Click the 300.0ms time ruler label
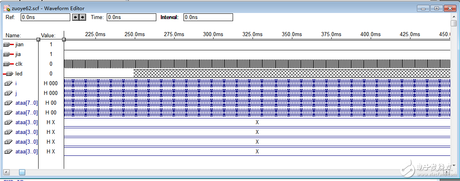Image resolution: width=460 pixels, height=181 pixels. (x=213, y=34)
